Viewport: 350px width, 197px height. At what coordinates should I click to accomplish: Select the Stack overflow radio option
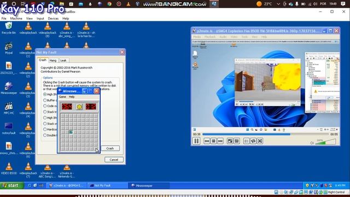pyautogui.click(x=45, y=124)
